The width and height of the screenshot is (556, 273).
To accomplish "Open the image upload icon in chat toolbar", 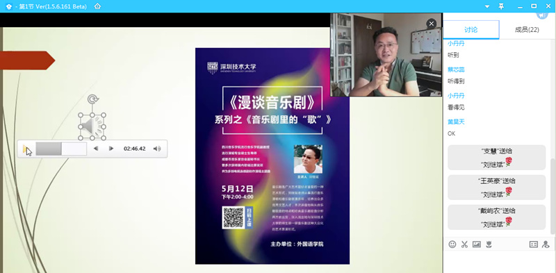I will [477, 245].
